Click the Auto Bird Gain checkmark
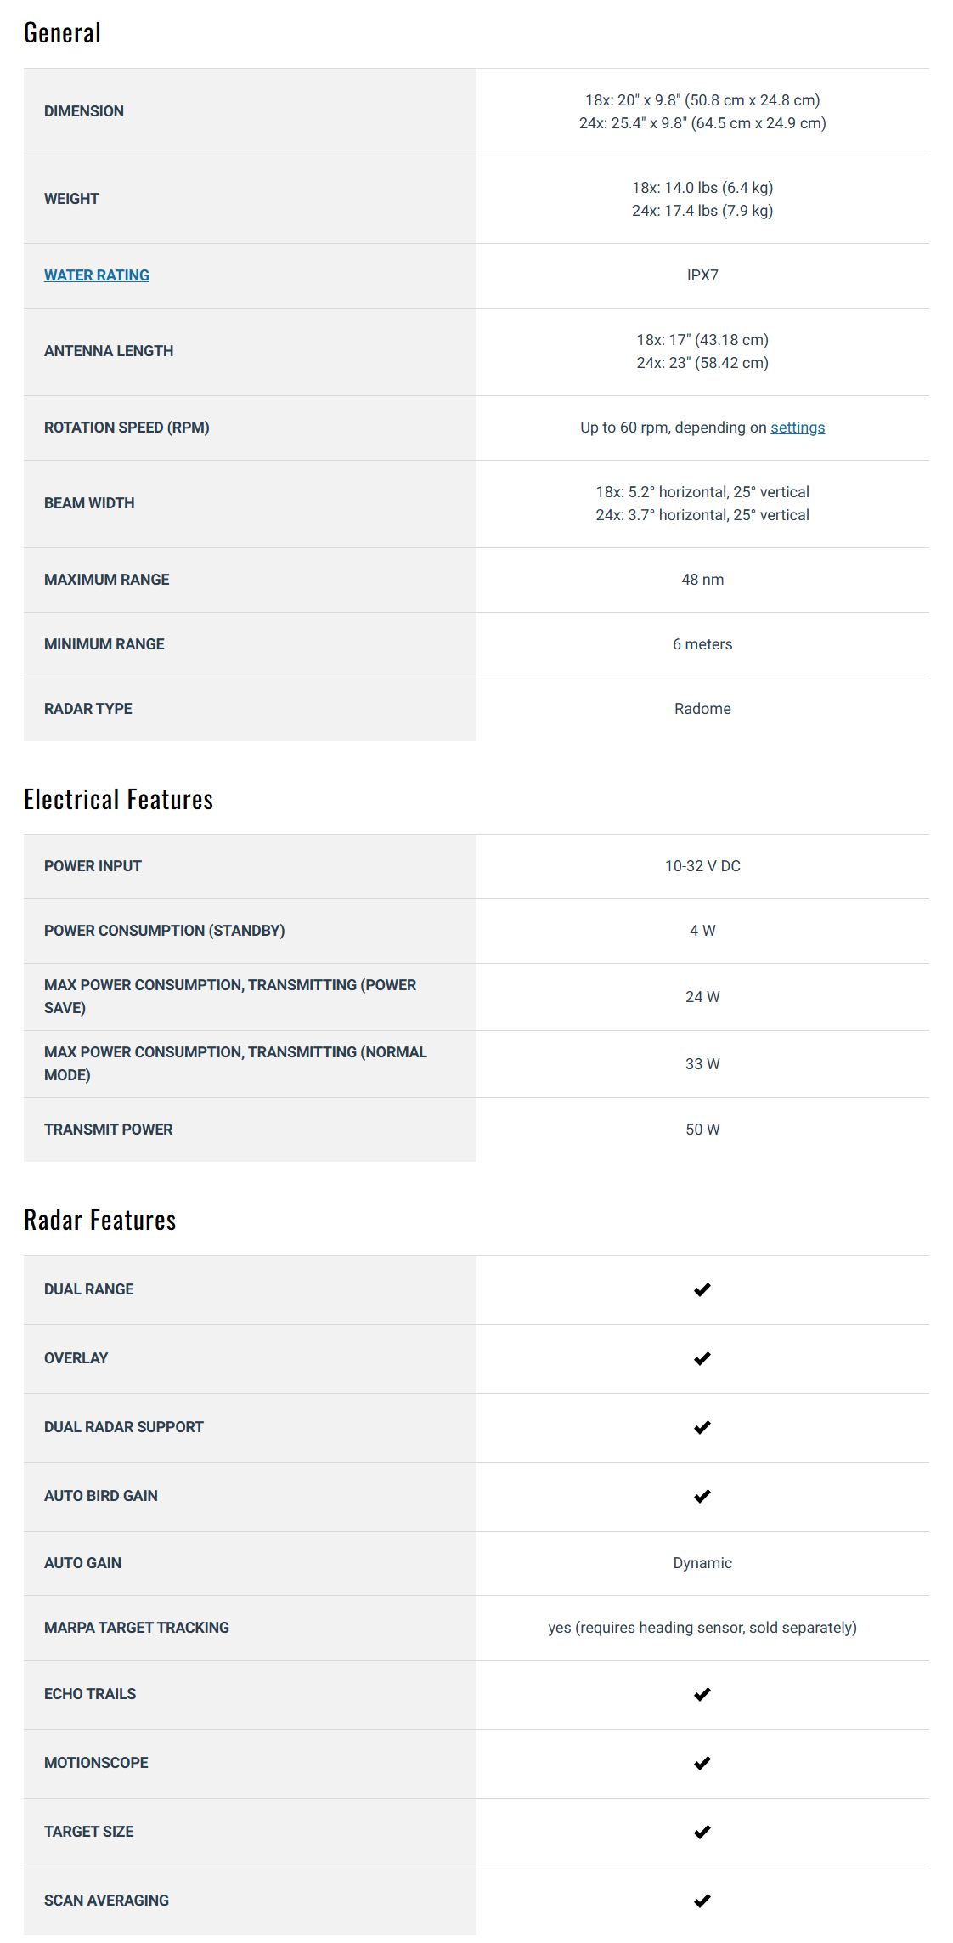The height and width of the screenshot is (1943, 953). click(x=702, y=1496)
